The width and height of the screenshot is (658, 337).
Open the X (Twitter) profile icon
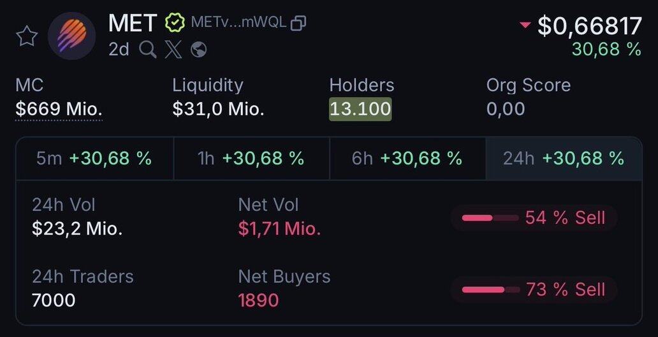click(173, 50)
